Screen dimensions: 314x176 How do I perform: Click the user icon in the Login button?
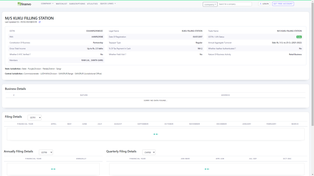pos(261,4)
